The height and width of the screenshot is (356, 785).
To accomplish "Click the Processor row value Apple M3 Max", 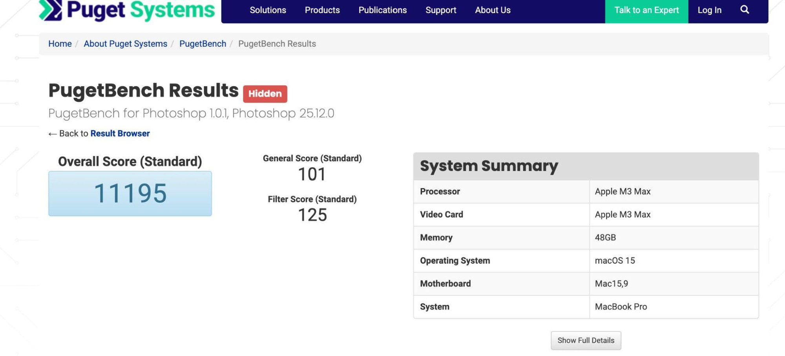I will [623, 192].
